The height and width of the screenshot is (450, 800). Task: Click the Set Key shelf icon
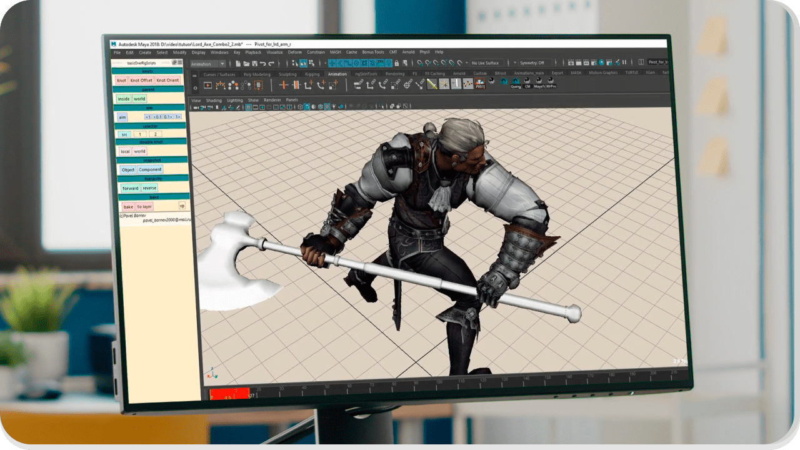click(x=284, y=86)
